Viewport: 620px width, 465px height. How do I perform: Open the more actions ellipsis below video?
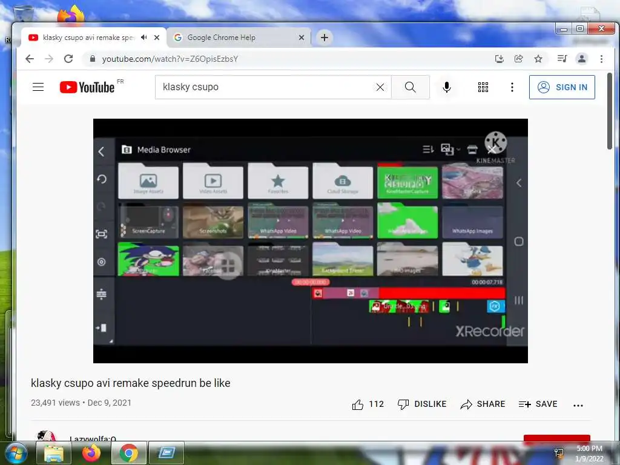tap(578, 405)
